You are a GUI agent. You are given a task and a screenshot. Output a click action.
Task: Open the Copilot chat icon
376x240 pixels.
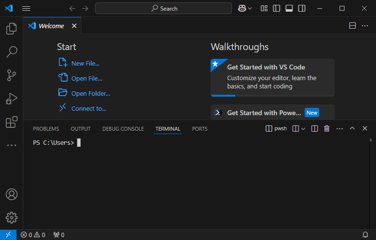(242, 8)
